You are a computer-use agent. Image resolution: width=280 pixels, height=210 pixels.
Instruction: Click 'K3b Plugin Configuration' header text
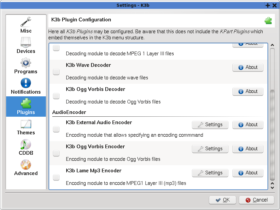[x=81, y=20]
